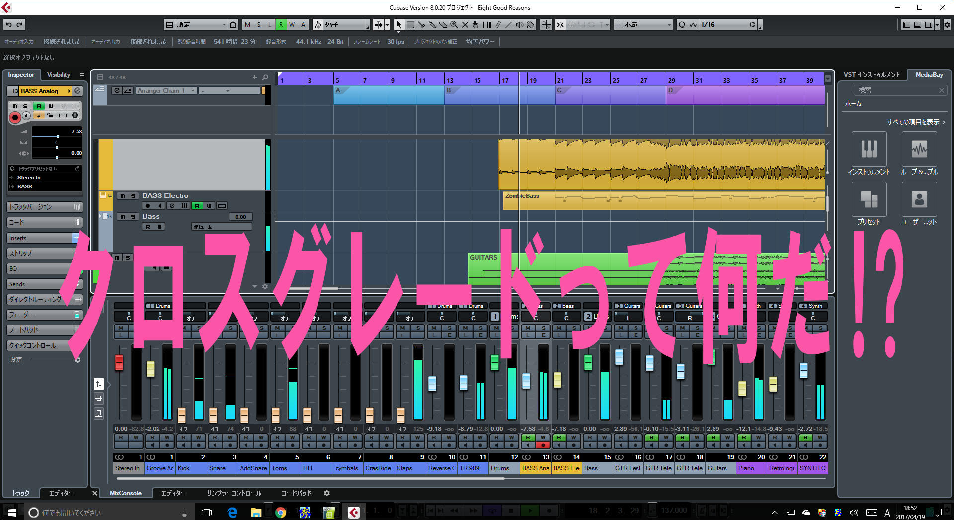The height and width of the screenshot is (520, 954).
Task: Toggle global Read automation R in toolbar
Action: point(281,24)
